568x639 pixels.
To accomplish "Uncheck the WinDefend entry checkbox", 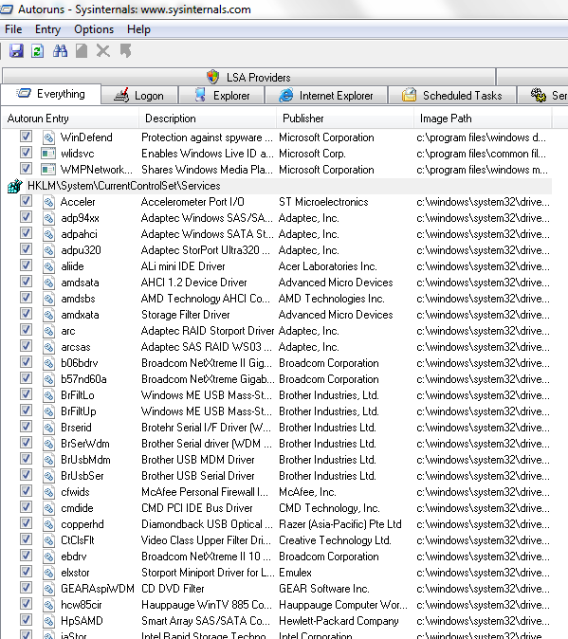I will click(x=27, y=137).
